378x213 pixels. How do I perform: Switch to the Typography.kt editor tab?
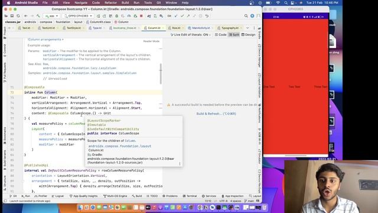pos(230,28)
